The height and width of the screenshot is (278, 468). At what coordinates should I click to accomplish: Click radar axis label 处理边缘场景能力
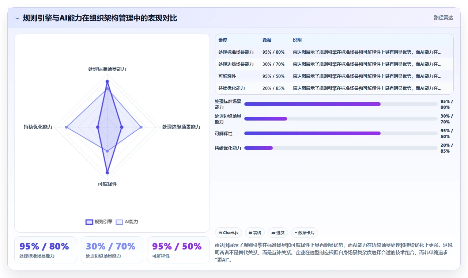coord(181,127)
